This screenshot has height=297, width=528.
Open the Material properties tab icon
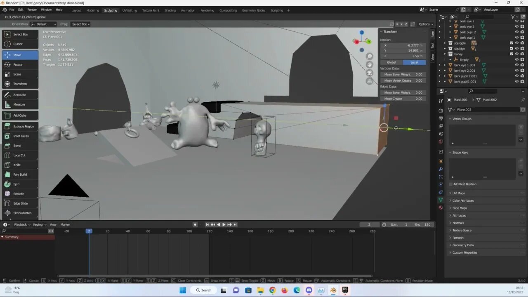pyautogui.click(x=441, y=207)
